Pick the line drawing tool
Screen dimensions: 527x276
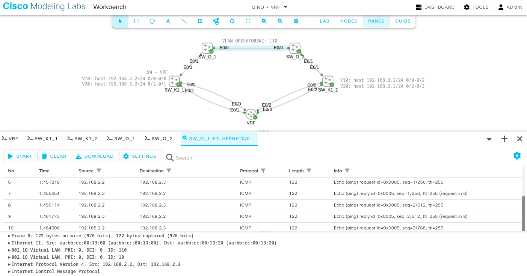184,21
